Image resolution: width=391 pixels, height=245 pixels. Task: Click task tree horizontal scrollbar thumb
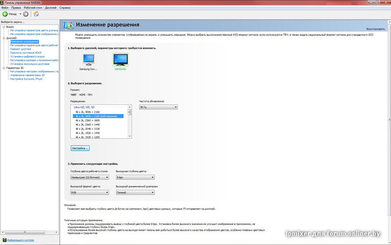(25, 232)
